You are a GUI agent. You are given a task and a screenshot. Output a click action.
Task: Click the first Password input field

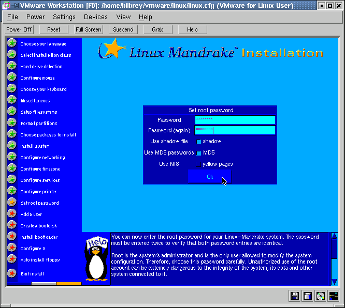(235, 120)
